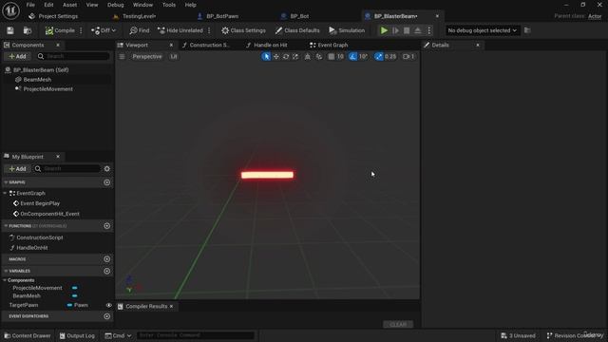Open camera speed setting
608x342 pixels.
408,57
